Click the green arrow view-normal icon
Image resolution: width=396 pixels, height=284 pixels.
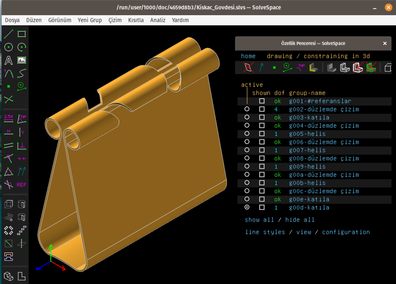261,67
